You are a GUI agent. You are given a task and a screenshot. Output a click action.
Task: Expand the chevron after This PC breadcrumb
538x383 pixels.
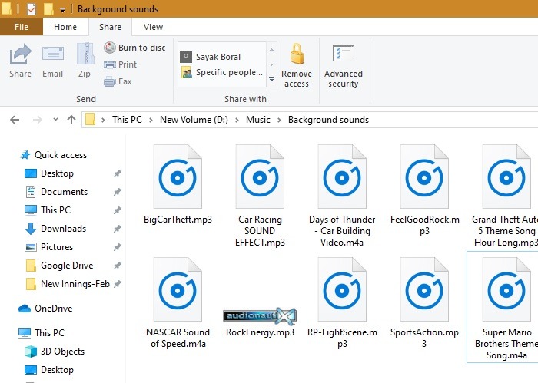151,120
